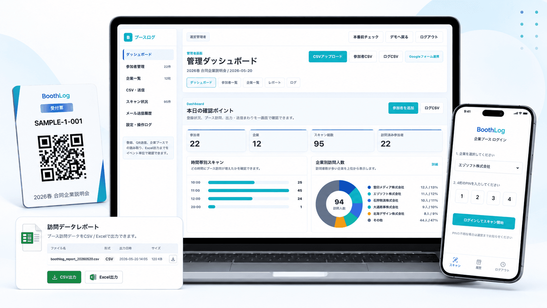Open メール送信履歴 in the sidebar
547x308 pixels.
pyautogui.click(x=148, y=113)
